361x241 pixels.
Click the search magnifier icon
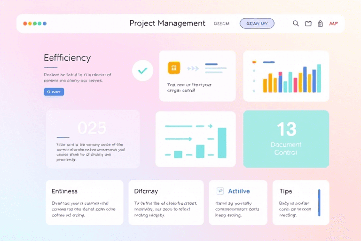[296, 24]
